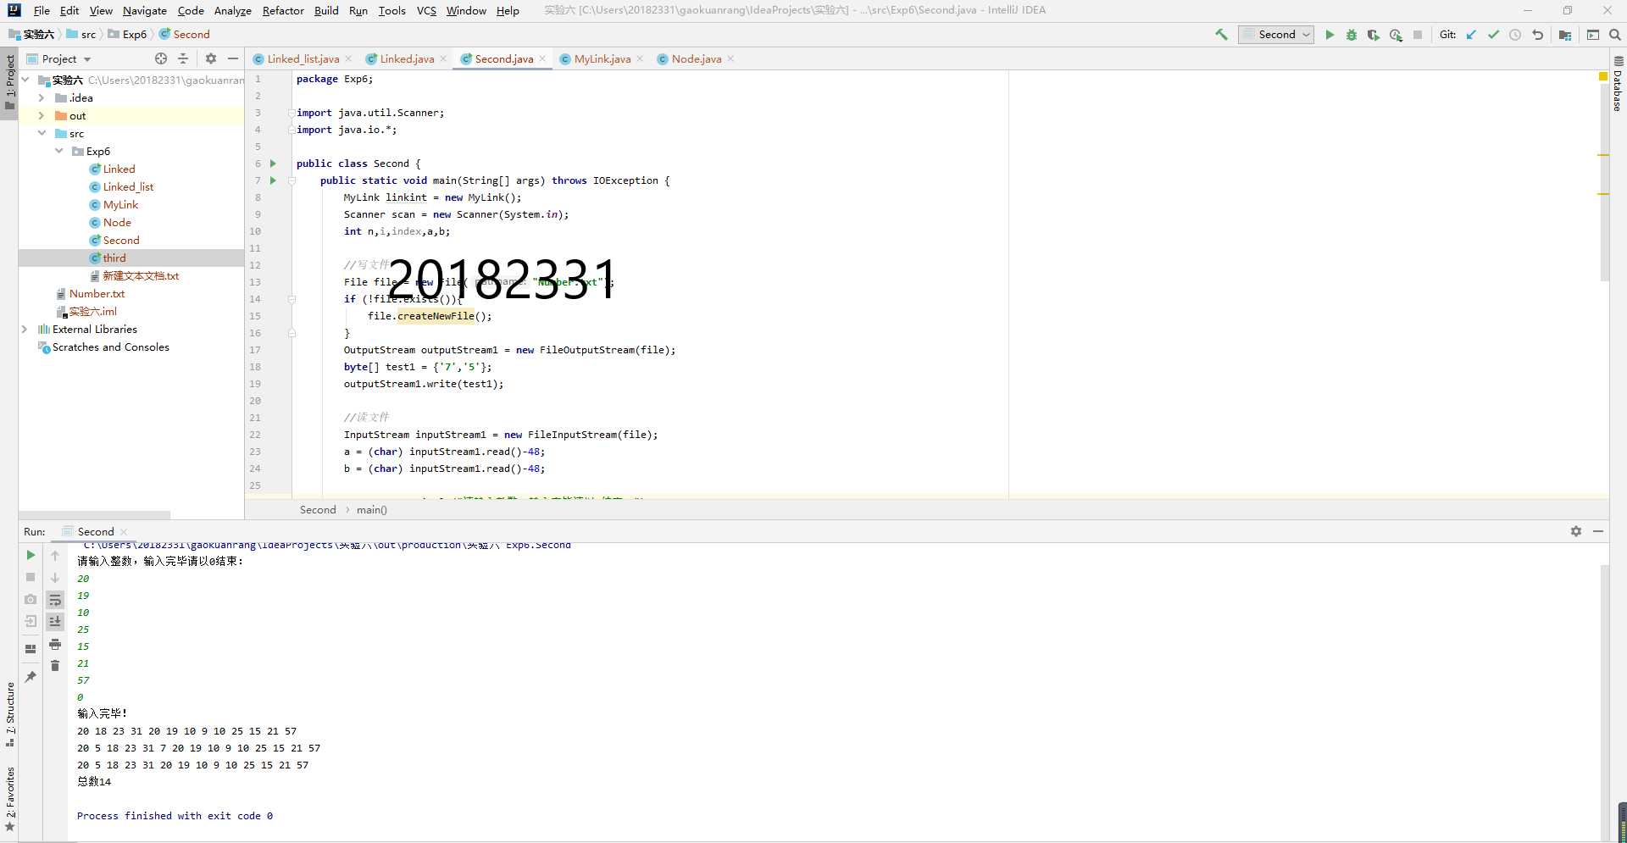The width and height of the screenshot is (1627, 843).
Task: Open the File menu
Action: pos(42,10)
